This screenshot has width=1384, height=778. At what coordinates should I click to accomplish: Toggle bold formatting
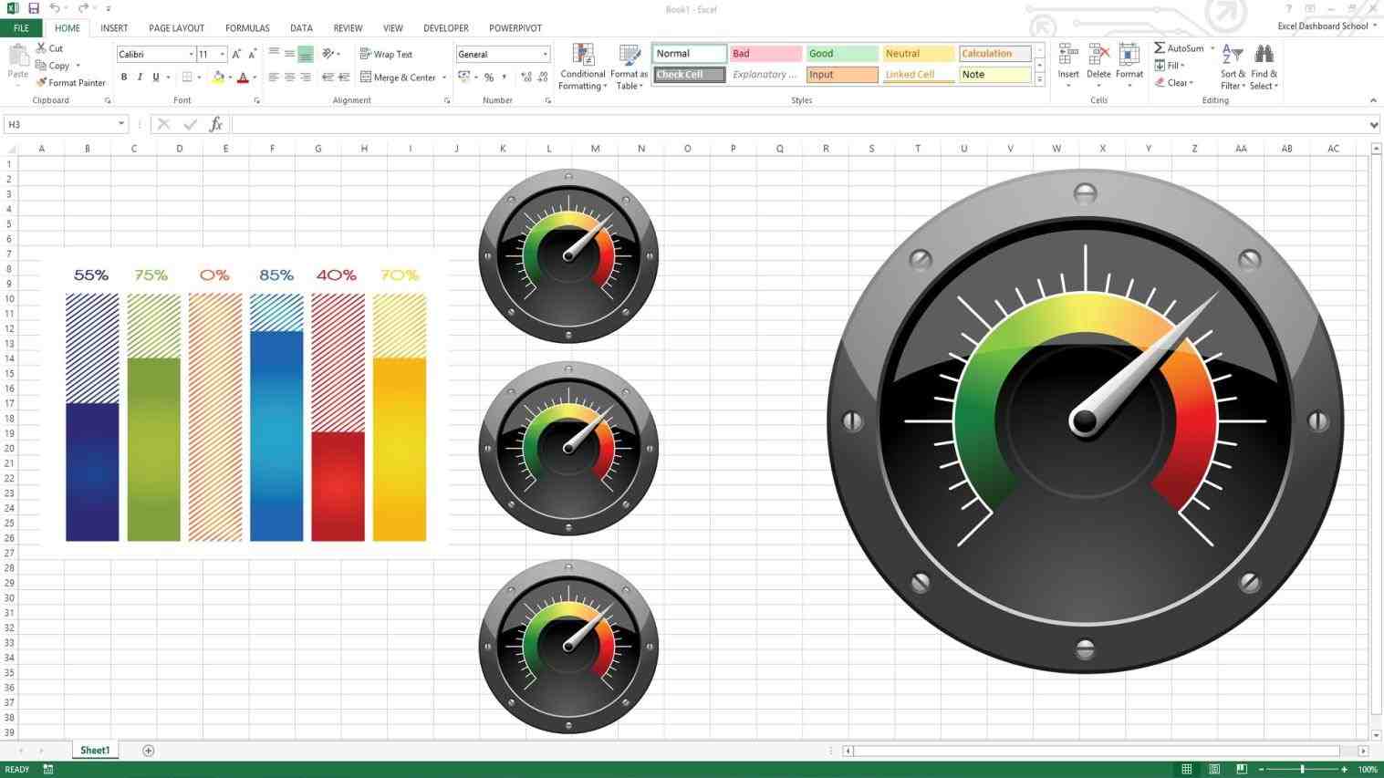tap(124, 77)
